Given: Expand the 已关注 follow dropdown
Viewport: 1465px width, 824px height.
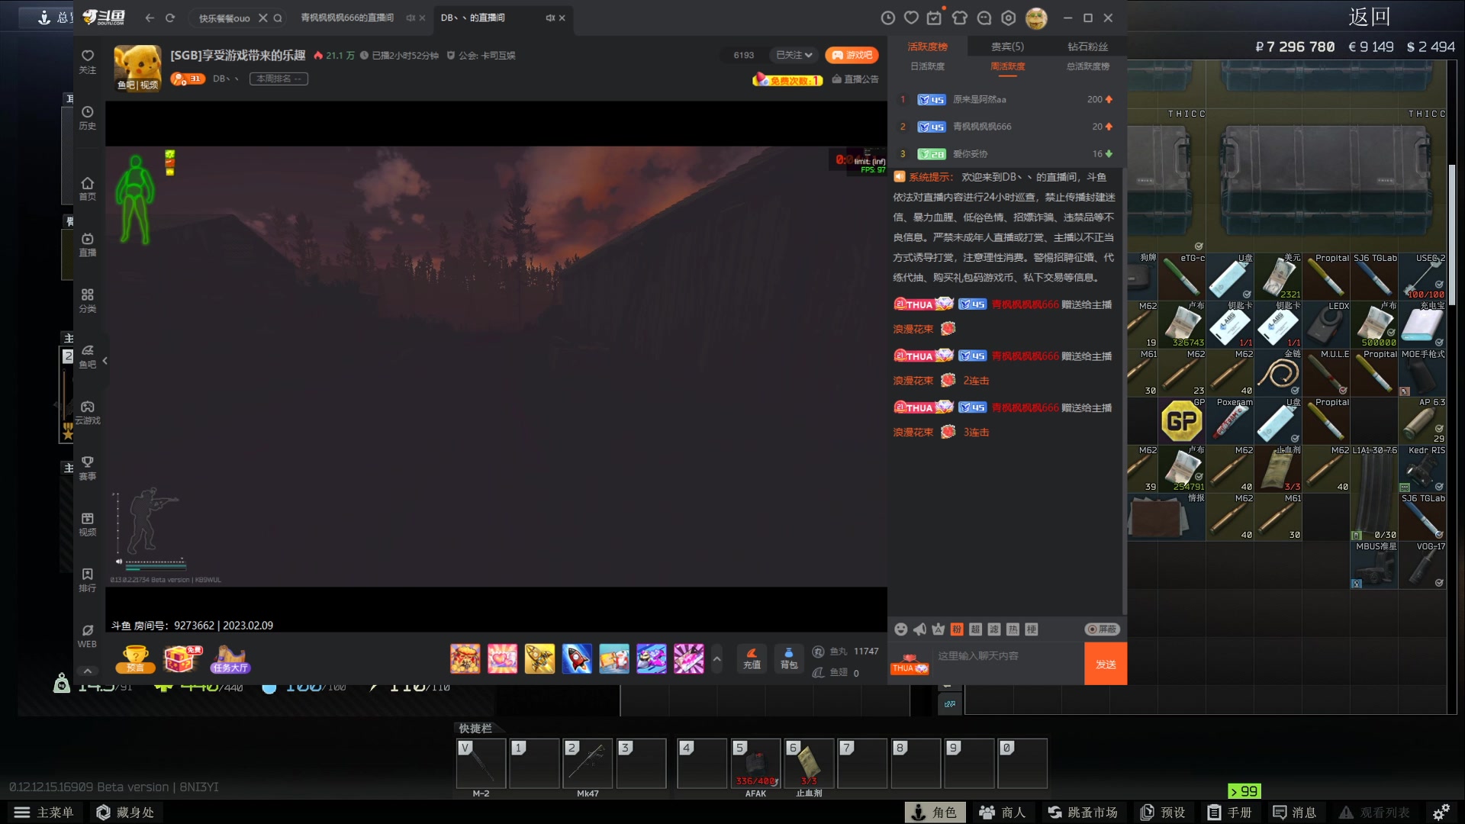Looking at the screenshot, I should click(x=794, y=55).
